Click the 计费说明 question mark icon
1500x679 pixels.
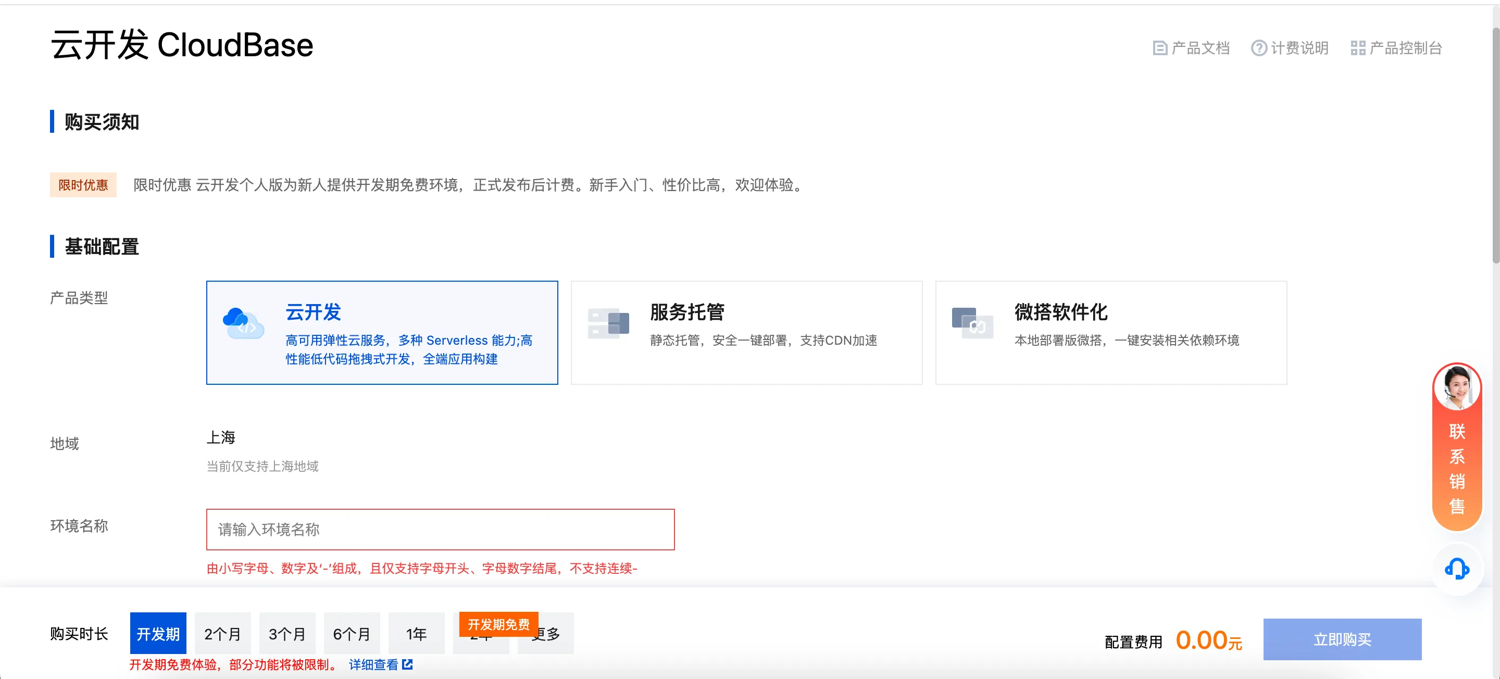(x=1258, y=48)
